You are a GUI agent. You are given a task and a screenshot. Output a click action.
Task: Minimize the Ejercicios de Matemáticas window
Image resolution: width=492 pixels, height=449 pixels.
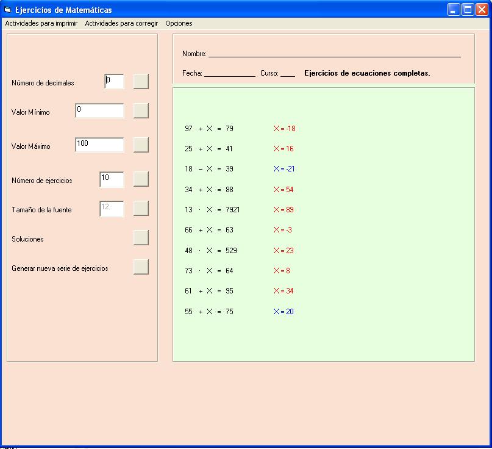[453, 10]
